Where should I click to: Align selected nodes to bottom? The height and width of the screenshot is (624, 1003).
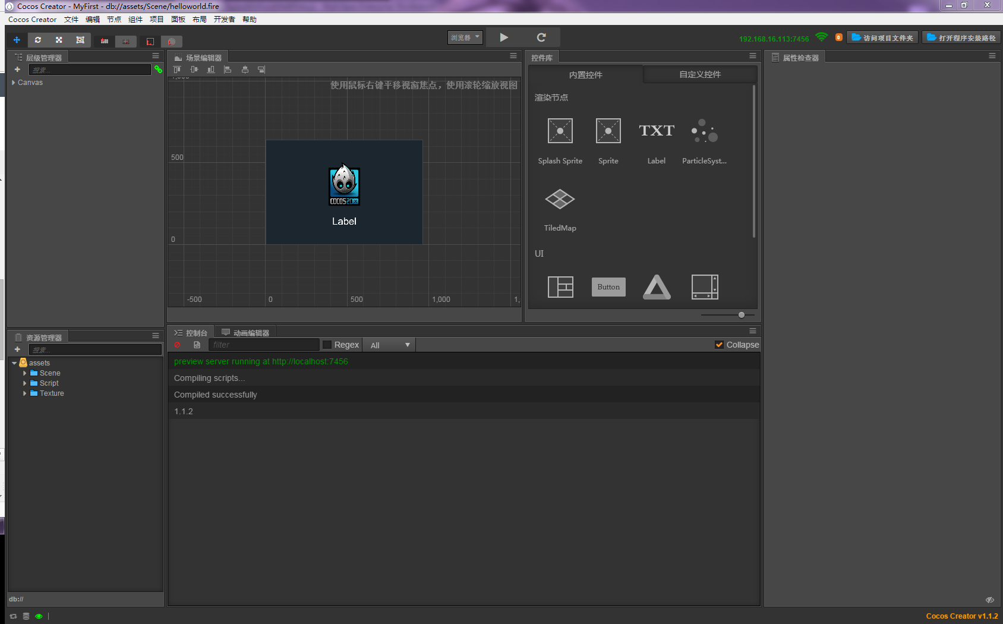(210, 70)
